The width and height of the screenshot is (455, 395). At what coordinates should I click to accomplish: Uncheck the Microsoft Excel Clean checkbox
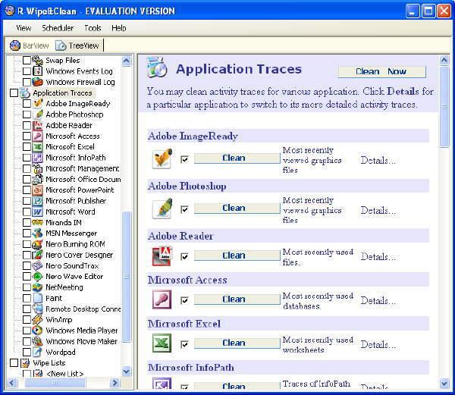184,344
